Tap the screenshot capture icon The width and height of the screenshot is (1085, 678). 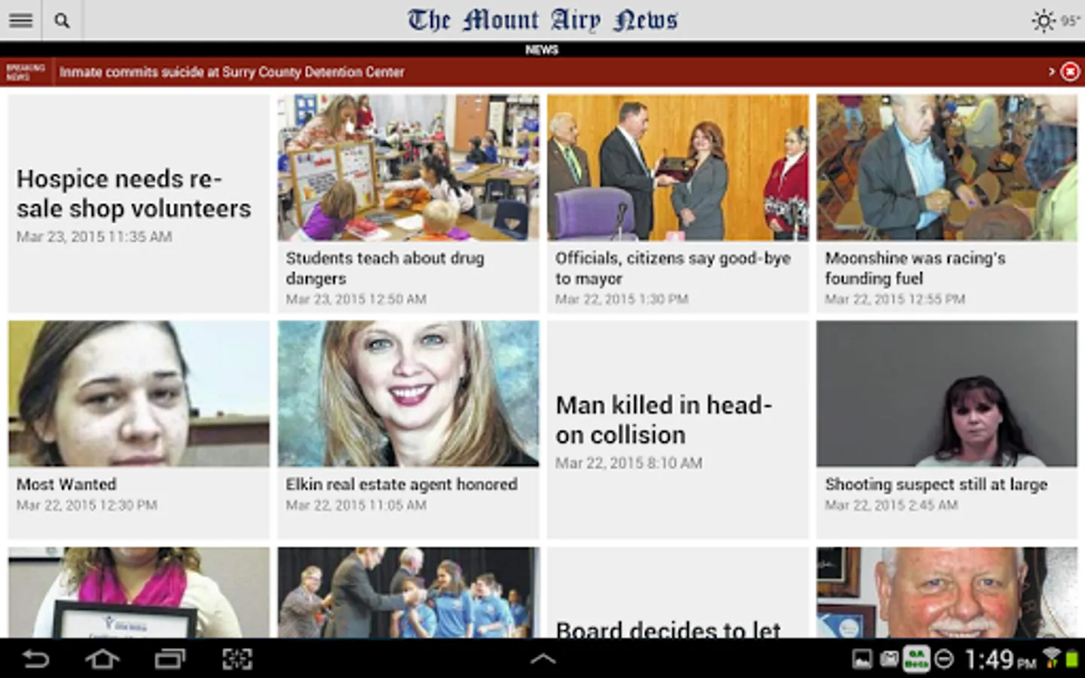pyautogui.click(x=237, y=659)
